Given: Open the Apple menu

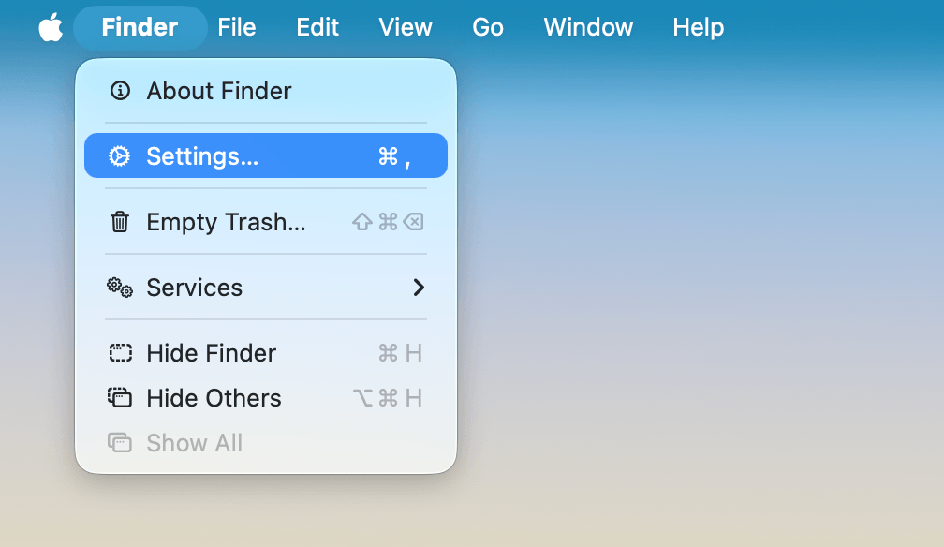Looking at the screenshot, I should pos(51,27).
